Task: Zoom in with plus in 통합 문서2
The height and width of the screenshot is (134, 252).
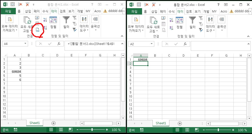Action: [233, 130]
